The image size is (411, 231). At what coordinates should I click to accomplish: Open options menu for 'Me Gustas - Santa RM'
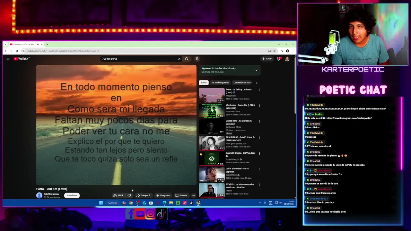(x=259, y=106)
